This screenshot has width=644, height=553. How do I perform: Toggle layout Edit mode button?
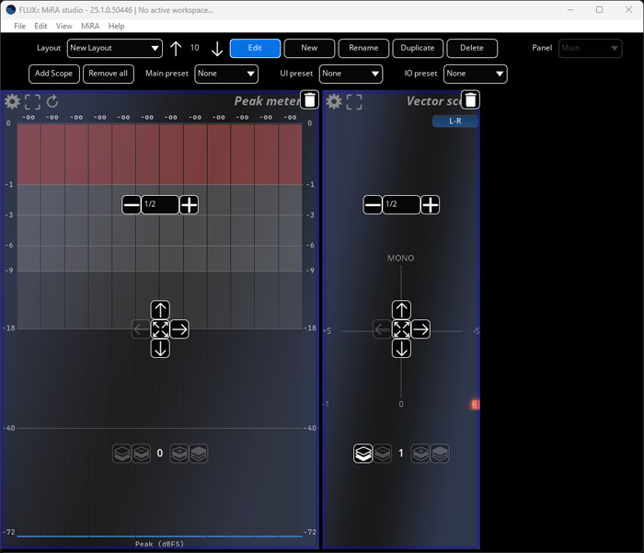point(255,48)
